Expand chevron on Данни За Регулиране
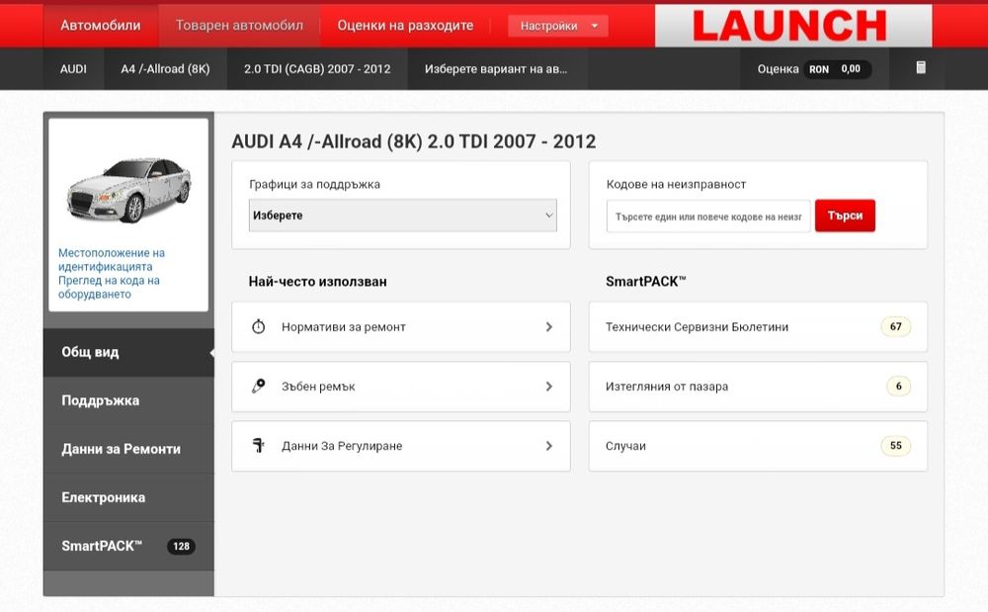Viewport: 988px width, 612px height. [548, 446]
